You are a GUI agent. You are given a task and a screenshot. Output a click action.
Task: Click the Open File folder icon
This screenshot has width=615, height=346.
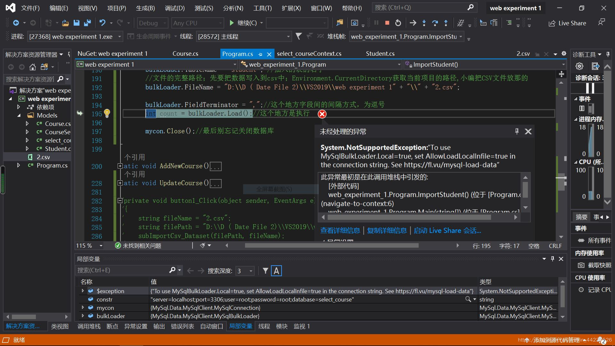65,23
